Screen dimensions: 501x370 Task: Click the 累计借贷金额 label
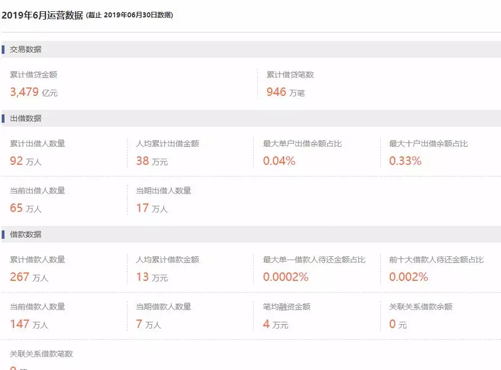point(34,75)
